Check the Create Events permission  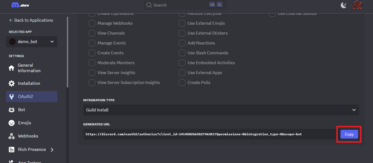(92, 53)
